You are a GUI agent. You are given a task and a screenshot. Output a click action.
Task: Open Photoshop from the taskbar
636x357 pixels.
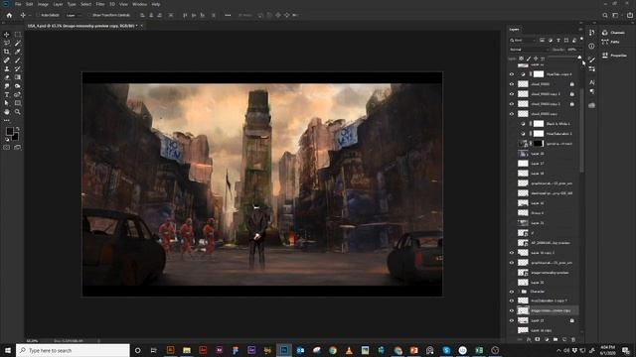pos(284,350)
